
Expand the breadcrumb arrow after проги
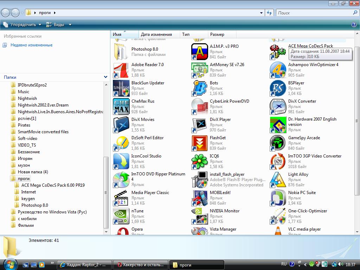(x=55, y=13)
